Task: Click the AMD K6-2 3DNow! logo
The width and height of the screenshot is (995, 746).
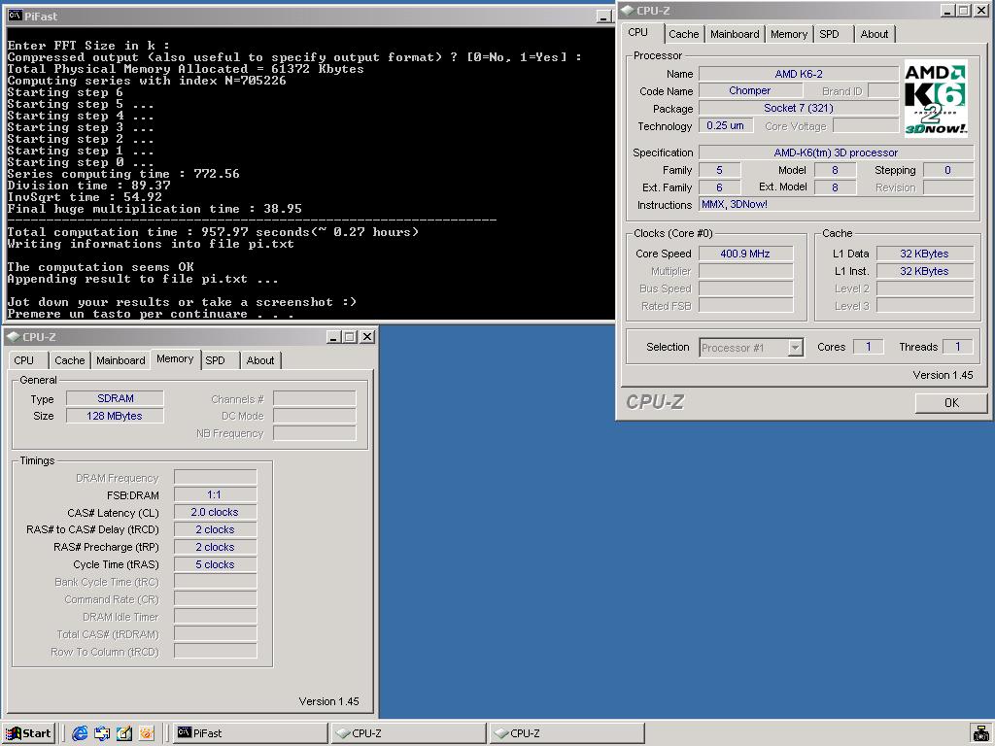Action: (936, 98)
